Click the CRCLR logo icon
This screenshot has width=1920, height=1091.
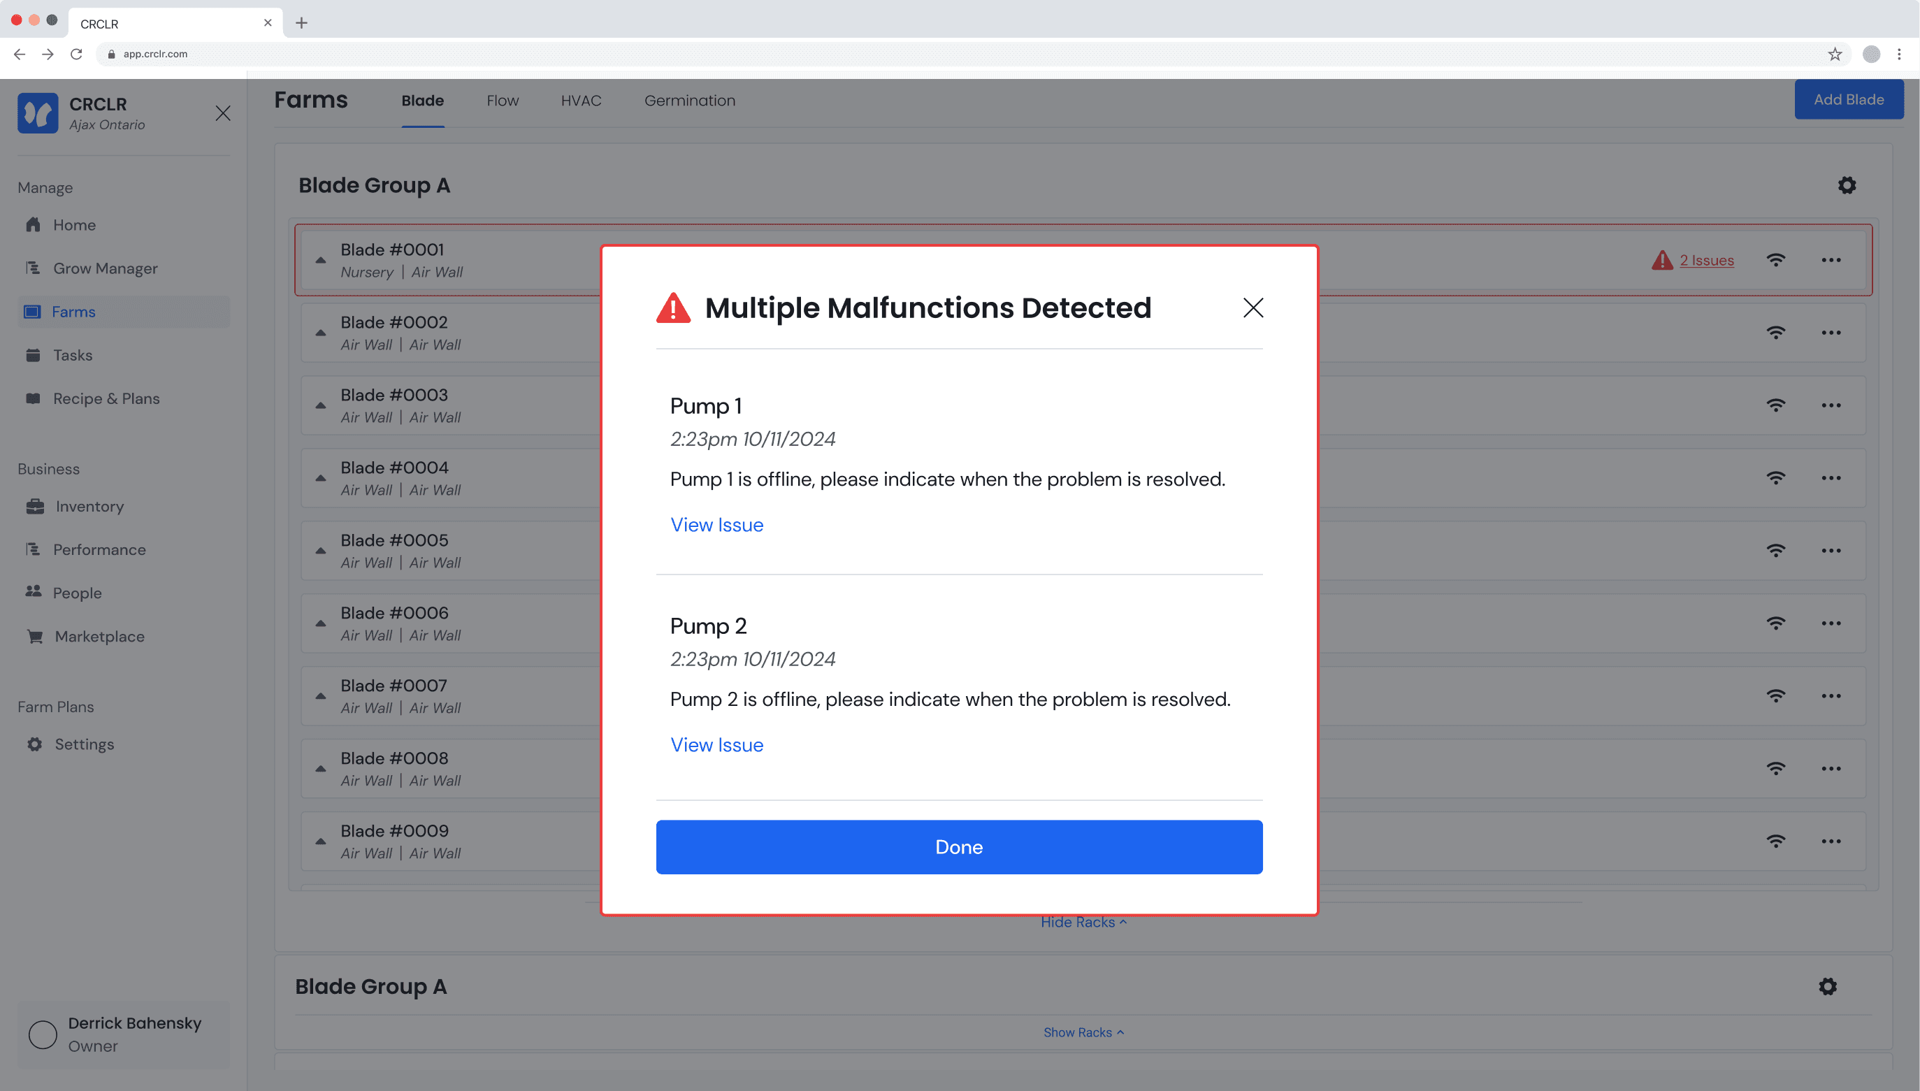[38, 113]
